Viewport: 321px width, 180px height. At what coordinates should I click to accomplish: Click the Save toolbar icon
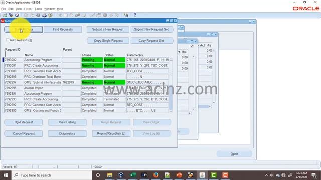(26, 15)
